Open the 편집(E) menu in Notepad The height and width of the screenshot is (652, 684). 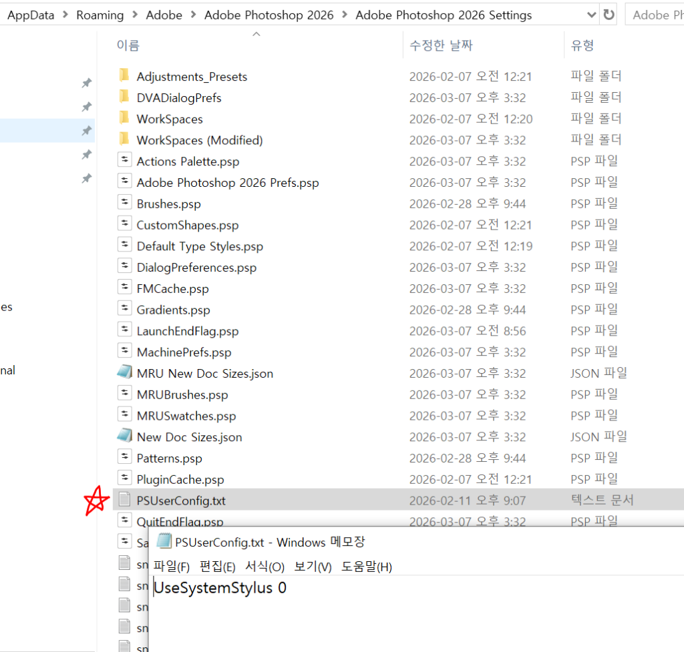click(x=217, y=567)
